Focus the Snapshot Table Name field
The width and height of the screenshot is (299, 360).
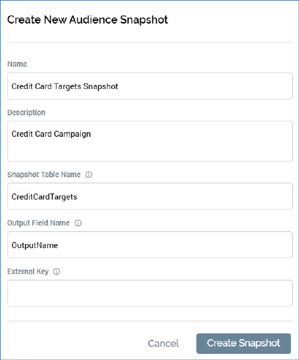point(150,196)
